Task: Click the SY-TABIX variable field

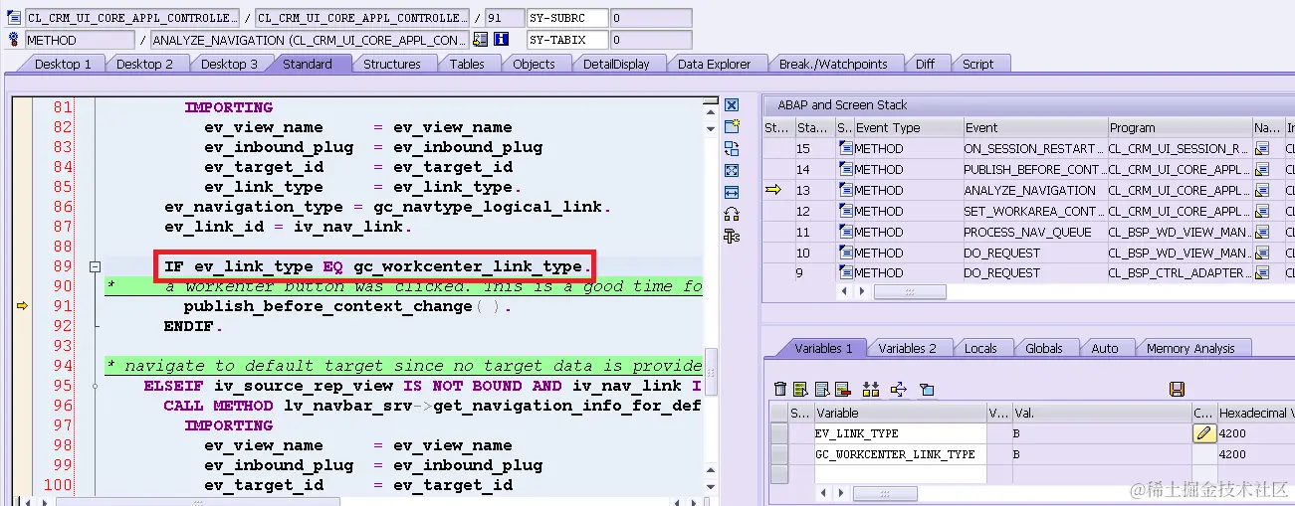Action: [565, 40]
